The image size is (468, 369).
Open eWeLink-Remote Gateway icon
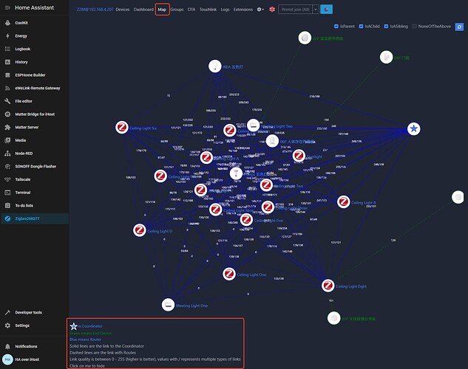click(x=7, y=88)
